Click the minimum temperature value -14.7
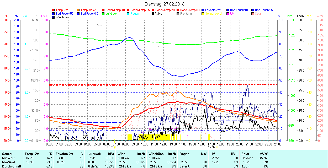Image resolution: width=328 pixels, height=168 pixels. [49, 158]
